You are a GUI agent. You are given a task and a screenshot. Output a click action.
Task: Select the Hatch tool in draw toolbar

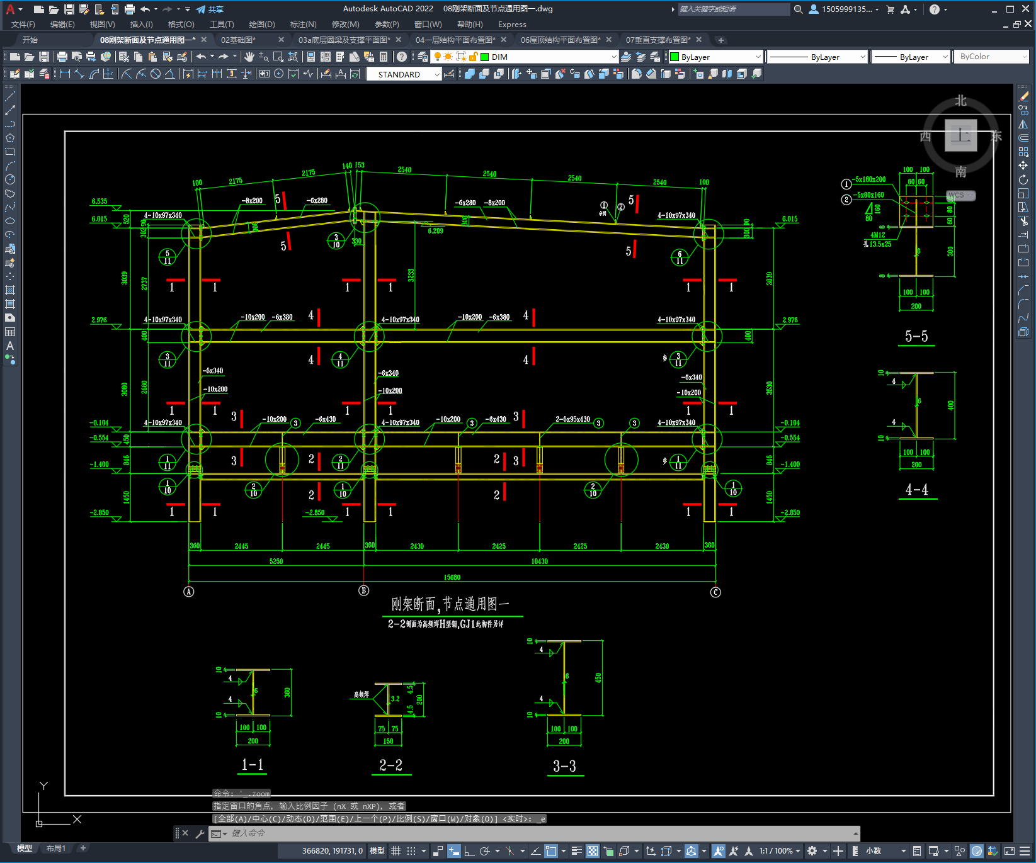coord(10,290)
